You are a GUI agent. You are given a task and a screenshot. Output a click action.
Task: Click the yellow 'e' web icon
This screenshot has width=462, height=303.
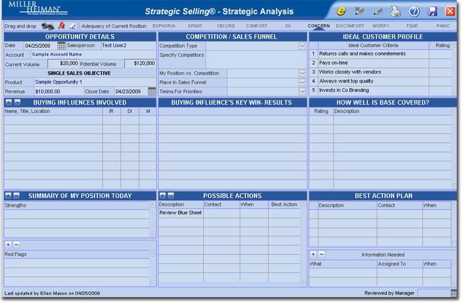click(341, 11)
